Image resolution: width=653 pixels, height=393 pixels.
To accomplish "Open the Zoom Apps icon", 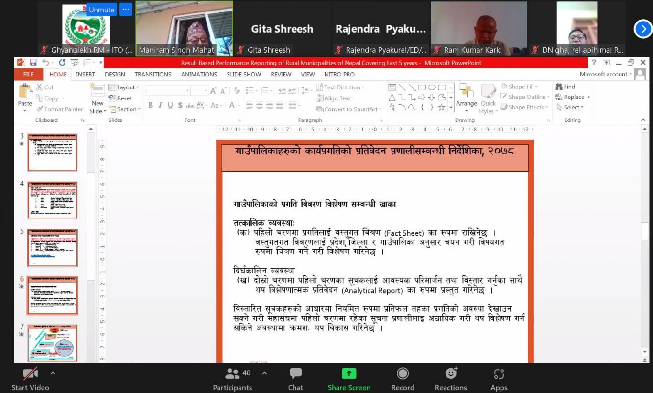I will 499,374.
